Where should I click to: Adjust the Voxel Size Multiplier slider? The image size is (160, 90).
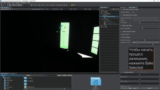(142, 28)
